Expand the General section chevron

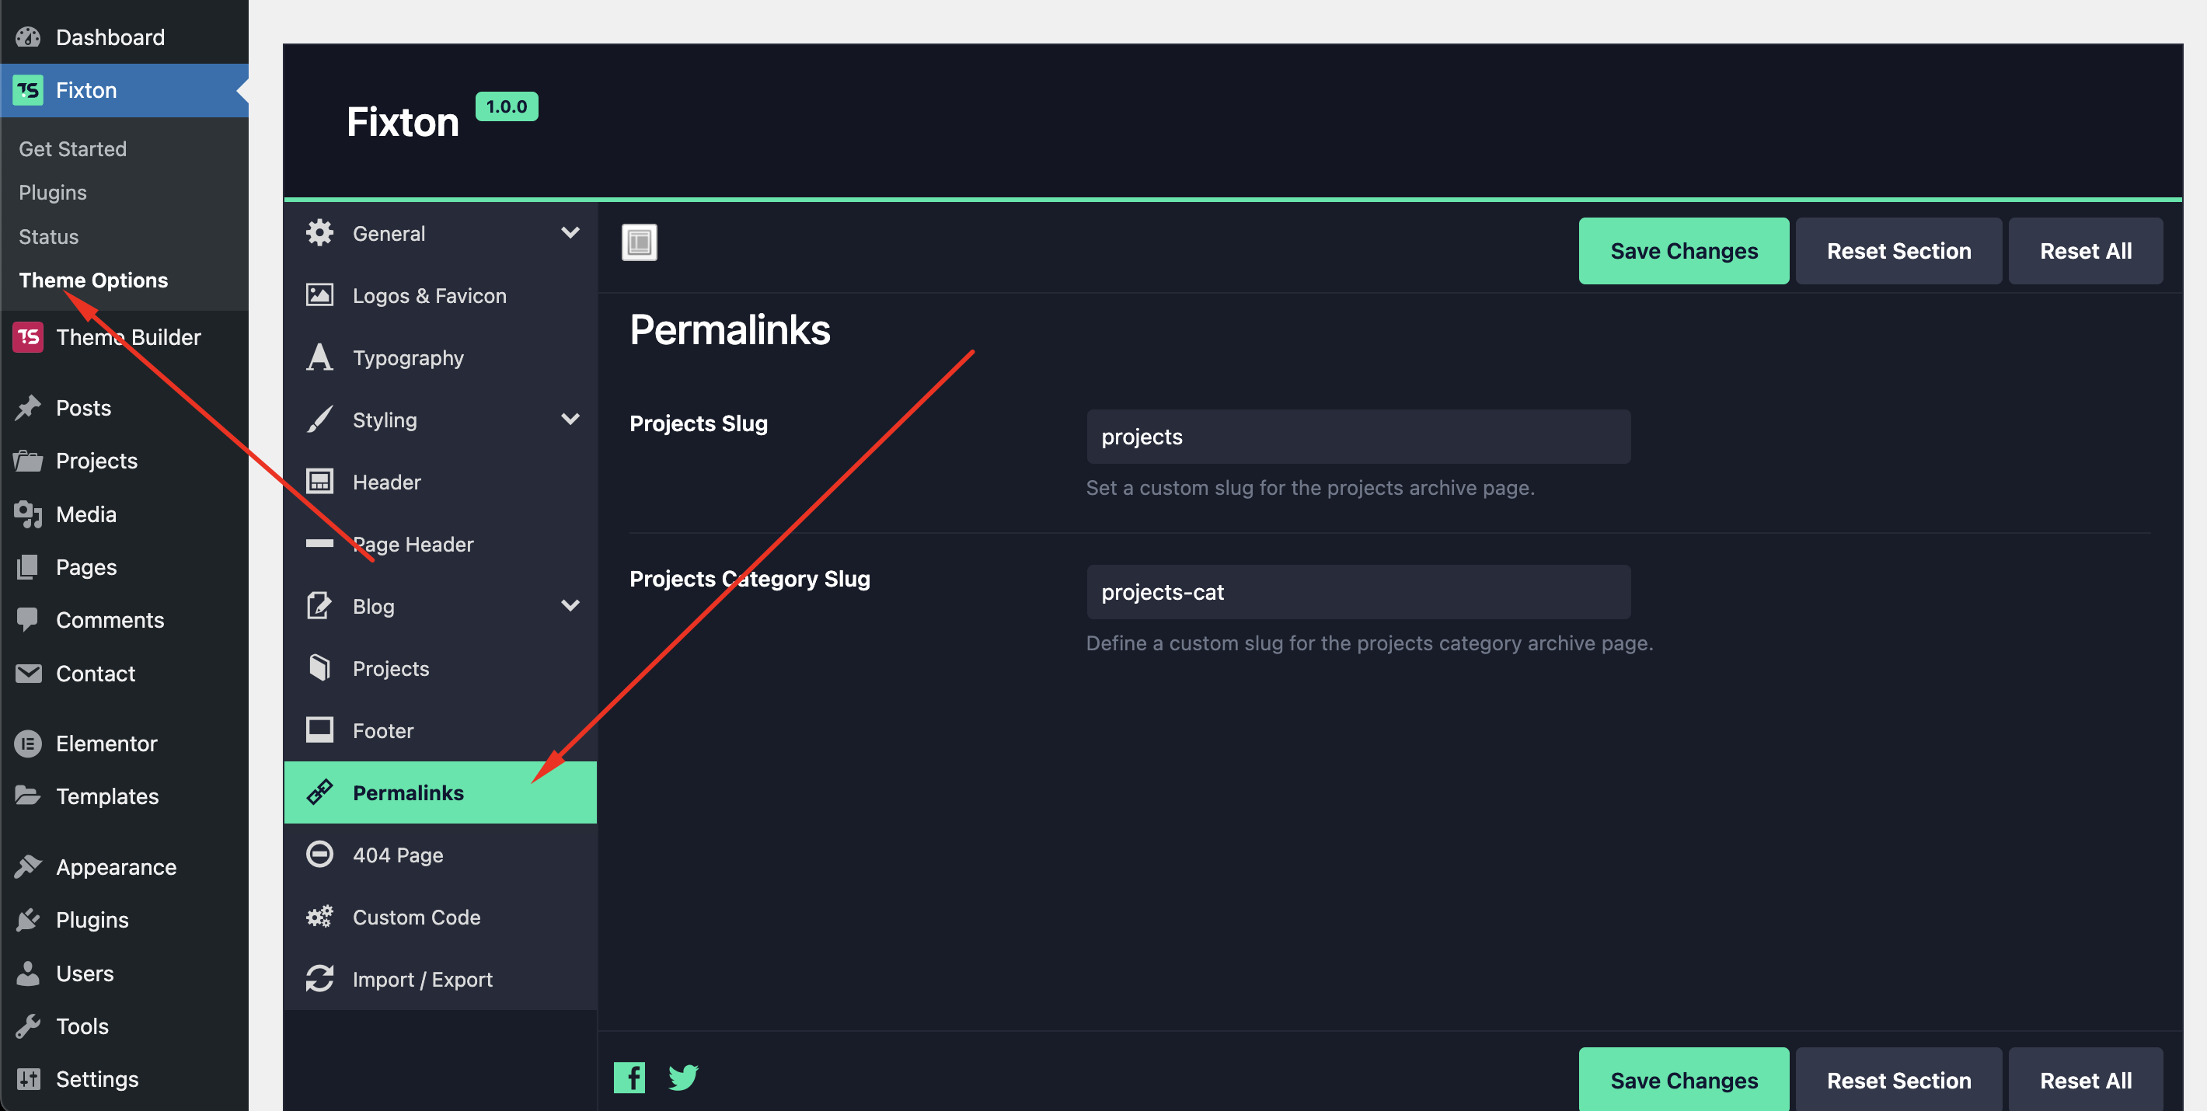click(x=570, y=233)
